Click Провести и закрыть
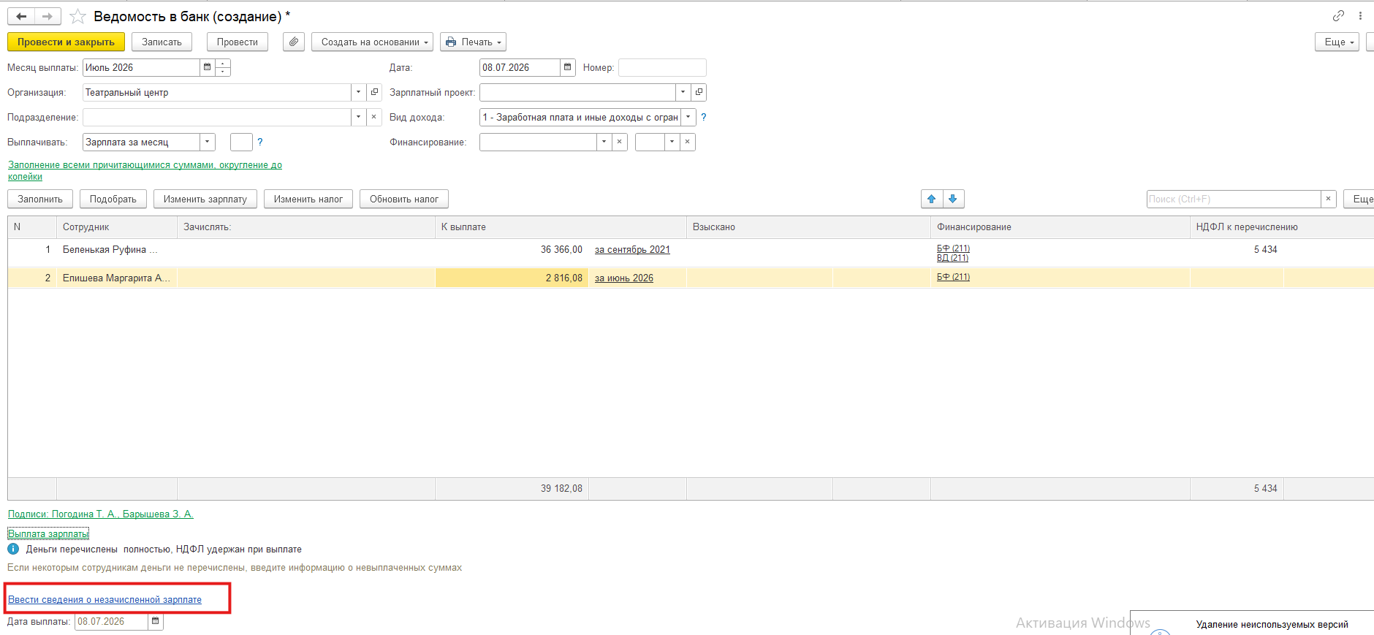 tap(66, 42)
